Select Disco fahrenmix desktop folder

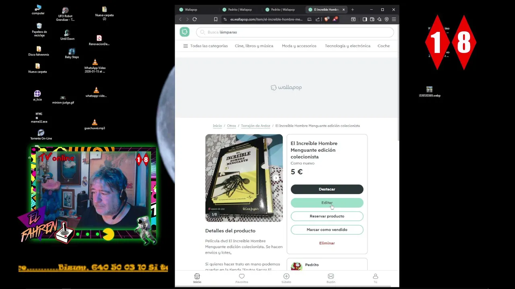click(39, 51)
